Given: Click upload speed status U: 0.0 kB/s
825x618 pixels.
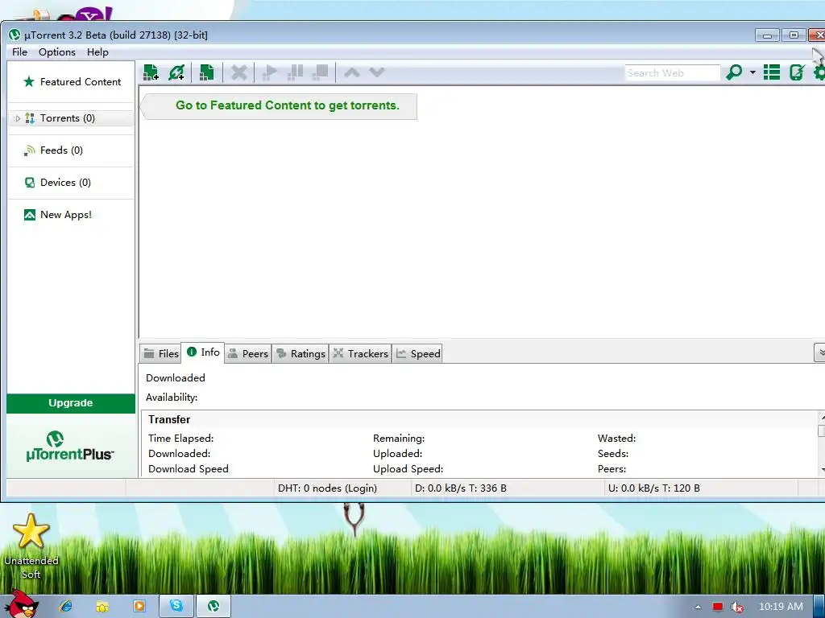Looking at the screenshot, I should (x=653, y=488).
